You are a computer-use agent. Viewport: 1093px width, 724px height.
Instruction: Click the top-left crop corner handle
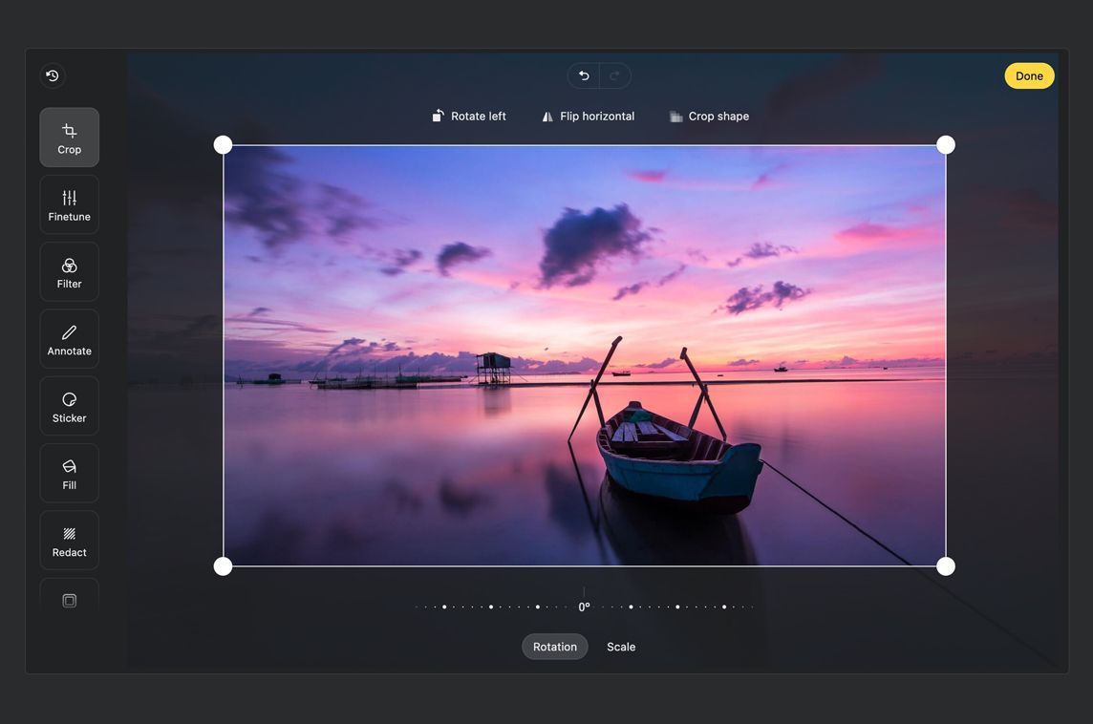click(223, 144)
